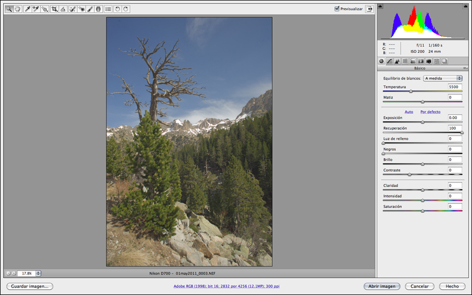The height and width of the screenshot is (295, 472).
Task: Open the Equilibrio de blancos dropdown
Action: click(443, 78)
